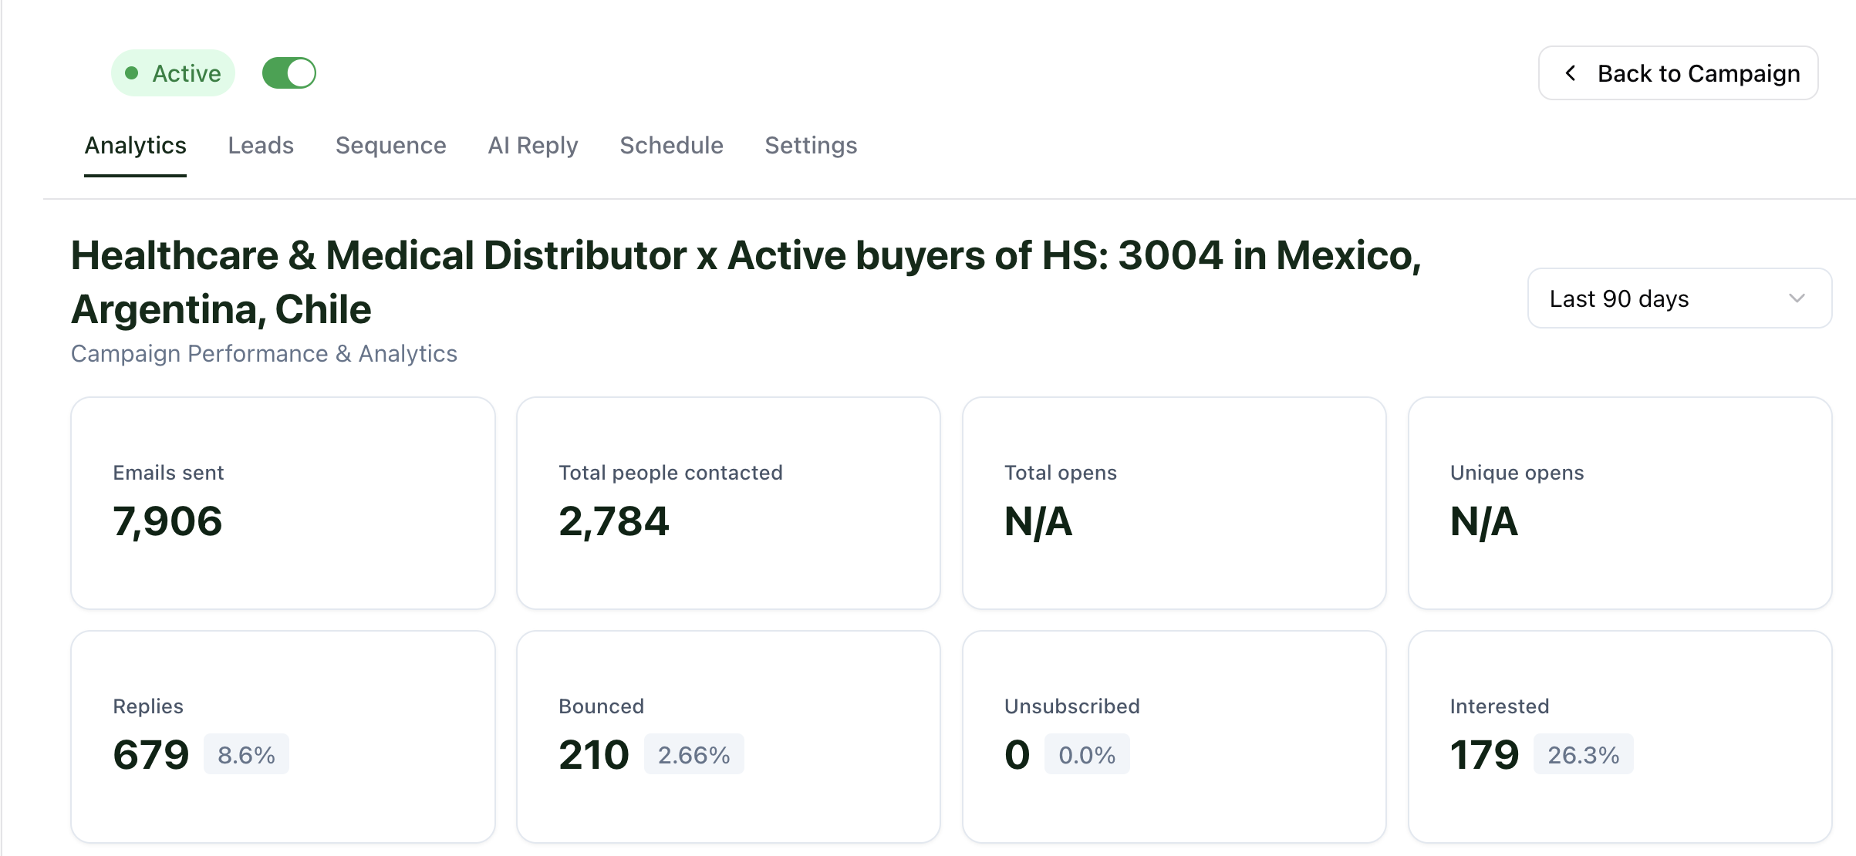
Task: Open the AI Reply tab
Action: click(532, 146)
